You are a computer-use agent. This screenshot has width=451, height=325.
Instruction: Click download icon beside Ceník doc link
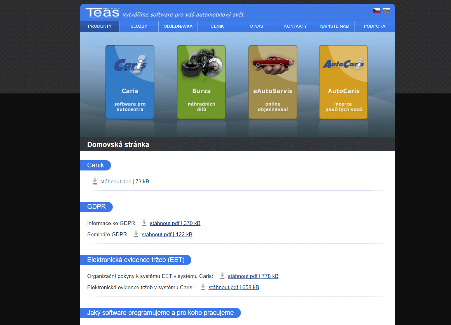(x=95, y=181)
